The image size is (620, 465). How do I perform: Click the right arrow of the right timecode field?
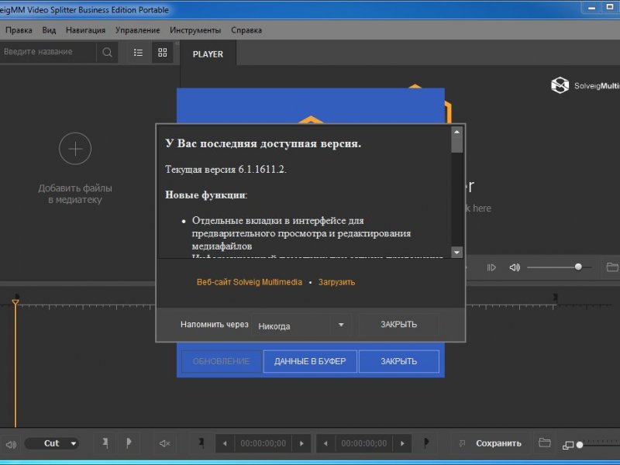point(402,443)
